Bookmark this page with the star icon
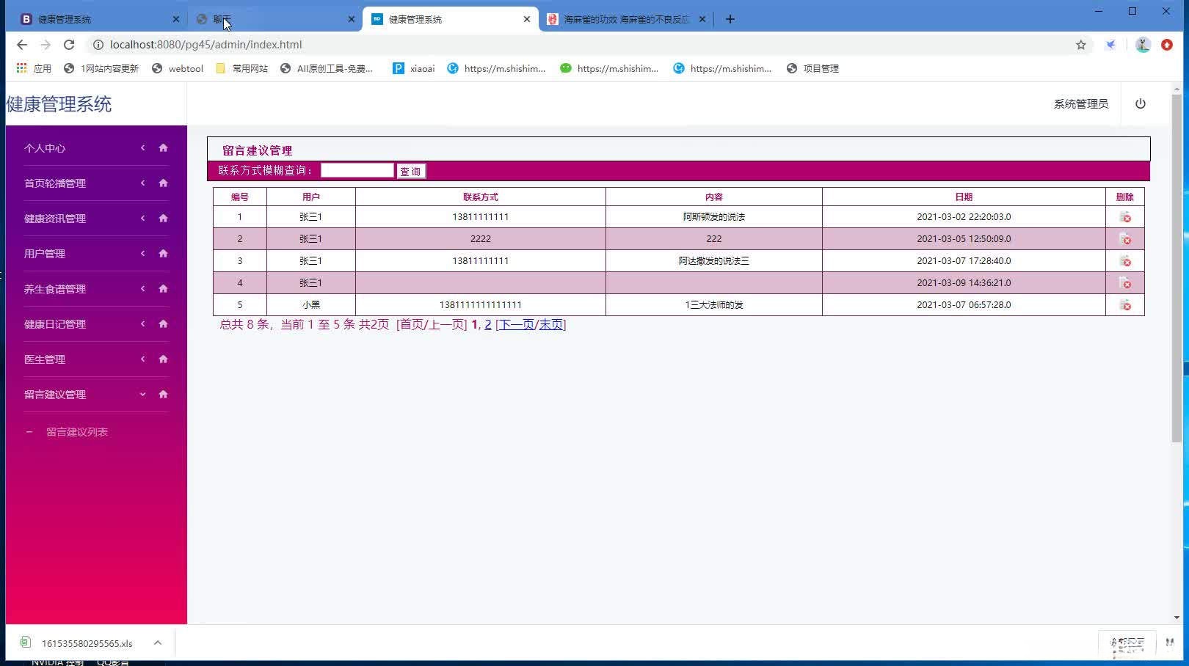The image size is (1189, 666). (1081, 45)
